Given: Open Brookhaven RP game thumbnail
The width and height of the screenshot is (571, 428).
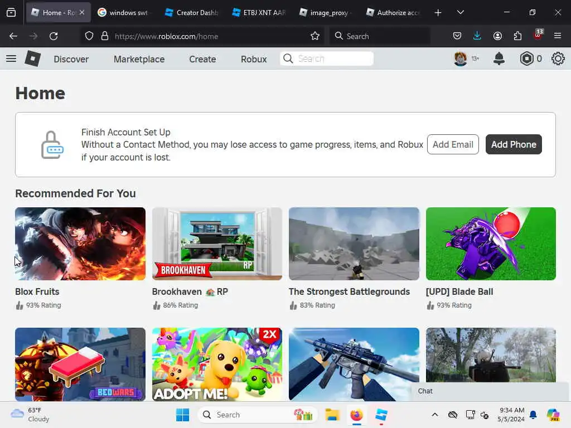Looking at the screenshot, I should click(x=217, y=244).
